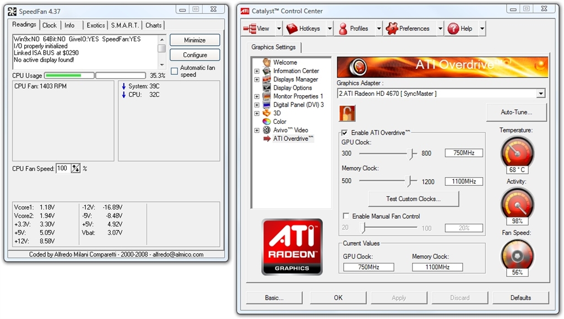Image resolution: width=564 pixels, height=319 pixels.
Task: Click the ATI logo icon in Catalyst title bar
Action: [245, 11]
